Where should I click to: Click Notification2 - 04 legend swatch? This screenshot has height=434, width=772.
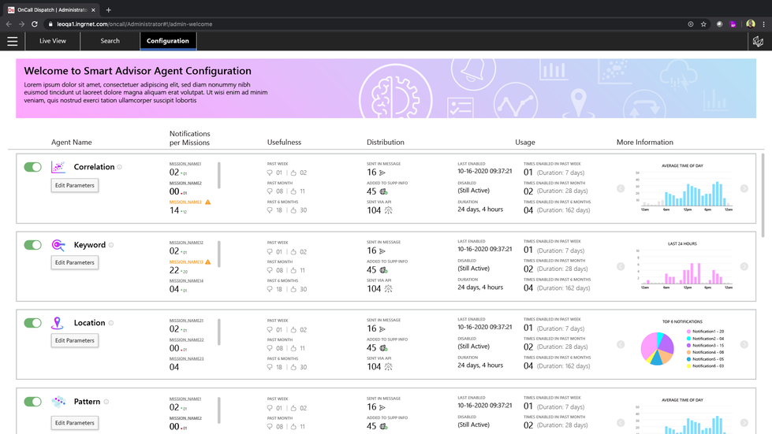pos(688,339)
